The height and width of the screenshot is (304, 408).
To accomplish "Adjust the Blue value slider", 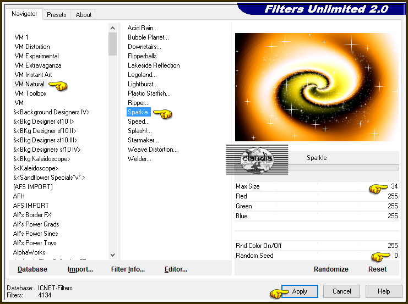I will click(x=317, y=216).
